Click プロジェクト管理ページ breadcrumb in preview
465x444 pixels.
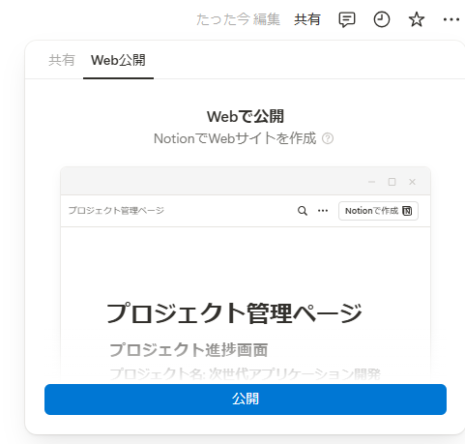pyautogui.click(x=116, y=211)
